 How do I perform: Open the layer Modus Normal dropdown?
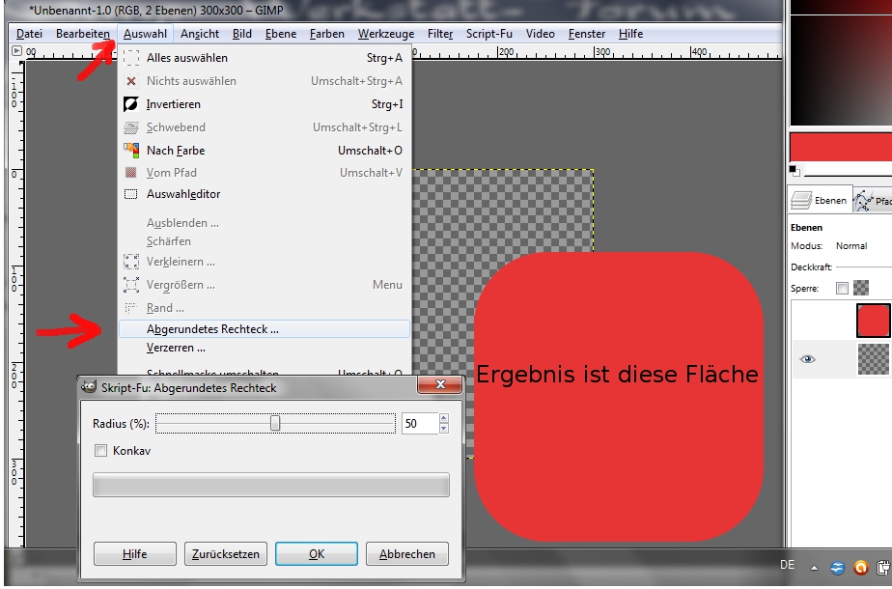pos(851,246)
